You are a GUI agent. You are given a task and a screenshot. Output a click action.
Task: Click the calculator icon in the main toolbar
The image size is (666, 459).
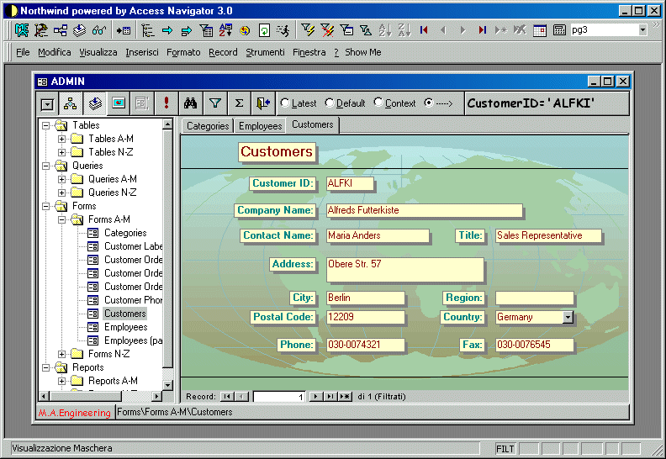click(x=559, y=30)
